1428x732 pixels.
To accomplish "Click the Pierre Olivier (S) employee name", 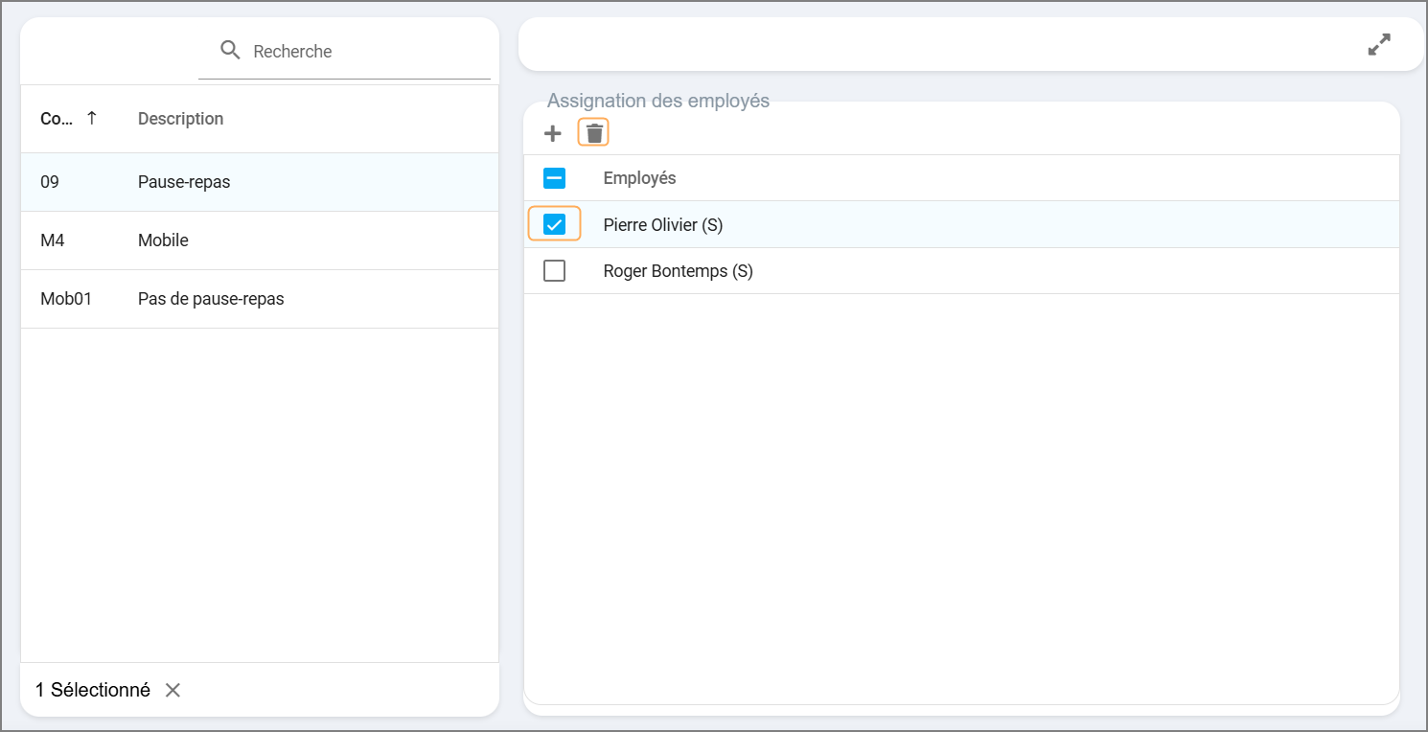I will pos(662,225).
